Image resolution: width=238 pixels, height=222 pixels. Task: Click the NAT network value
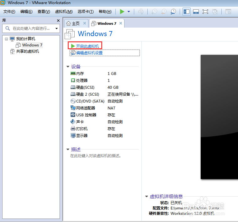[x=111, y=108]
